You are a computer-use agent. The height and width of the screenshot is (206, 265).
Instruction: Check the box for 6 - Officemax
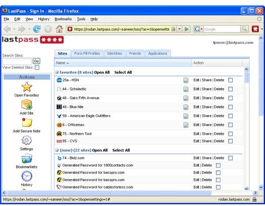[231, 125]
